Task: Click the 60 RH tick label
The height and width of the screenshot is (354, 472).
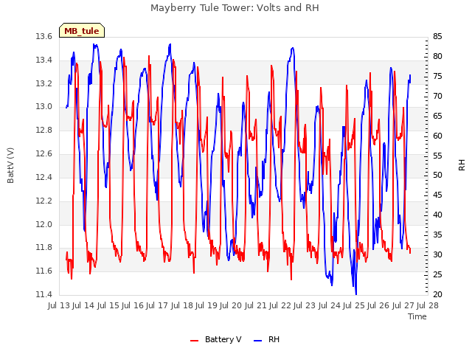Action: pyautogui.click(x=437, y=136)
